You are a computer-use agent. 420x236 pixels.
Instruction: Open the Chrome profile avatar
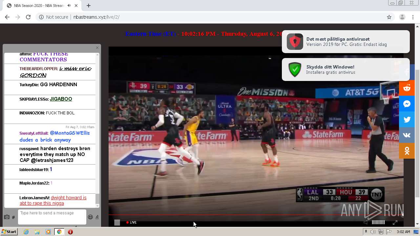click(402, 17)
